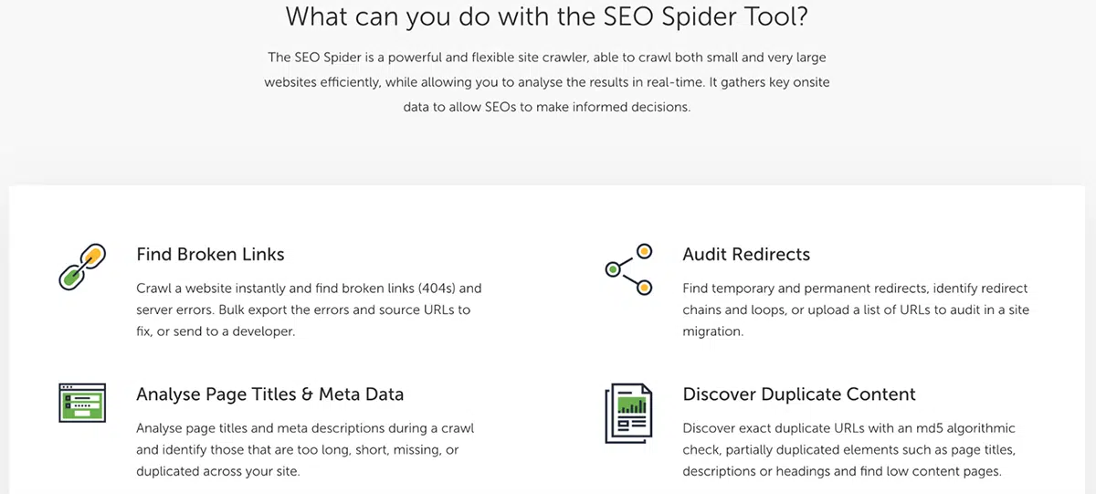Open the Discover Duplicate Content heading

tap(799, 394)
